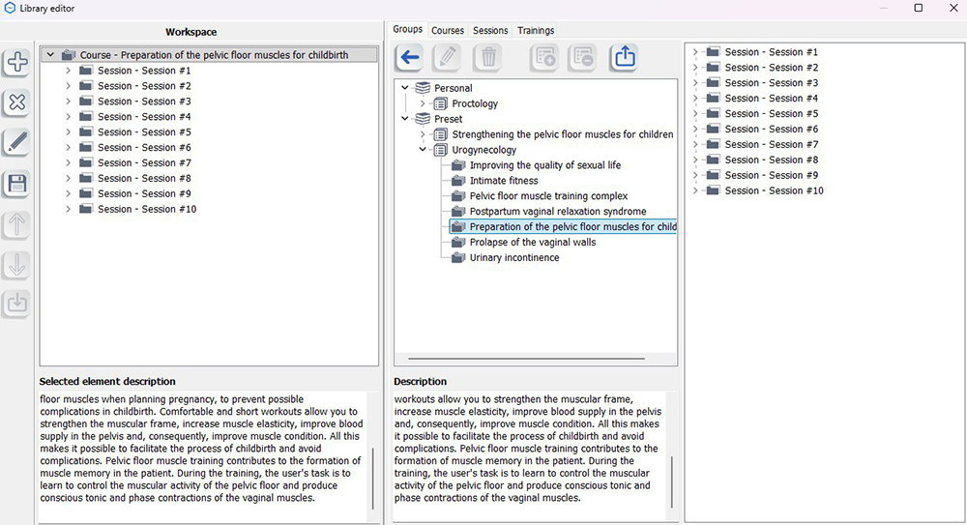Switch to the Courses tab

[448, 31]
